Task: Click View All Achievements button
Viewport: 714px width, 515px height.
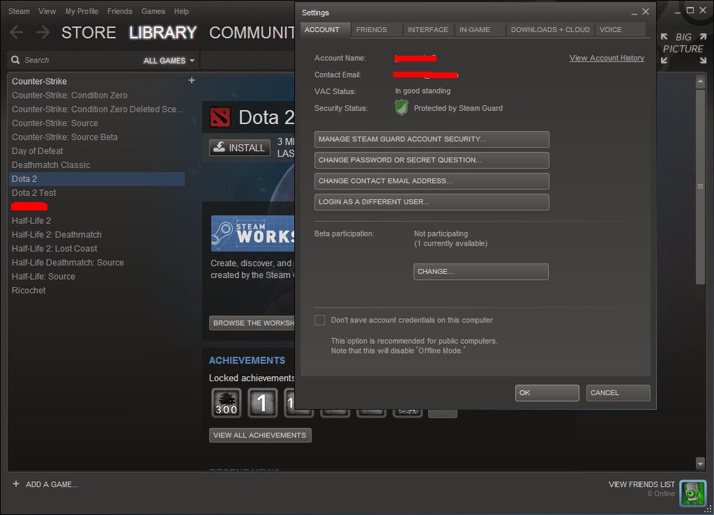Action: [x=260, y=435]
